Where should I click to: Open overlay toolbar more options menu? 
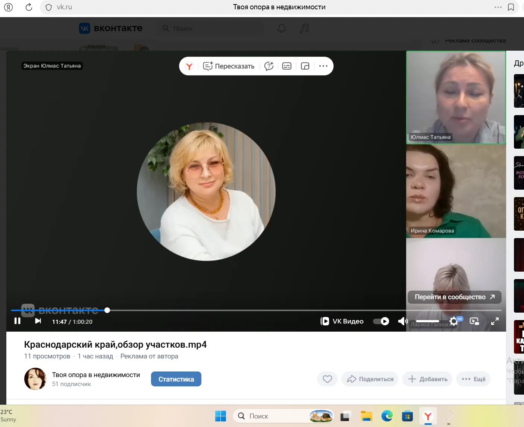point(323,66)
